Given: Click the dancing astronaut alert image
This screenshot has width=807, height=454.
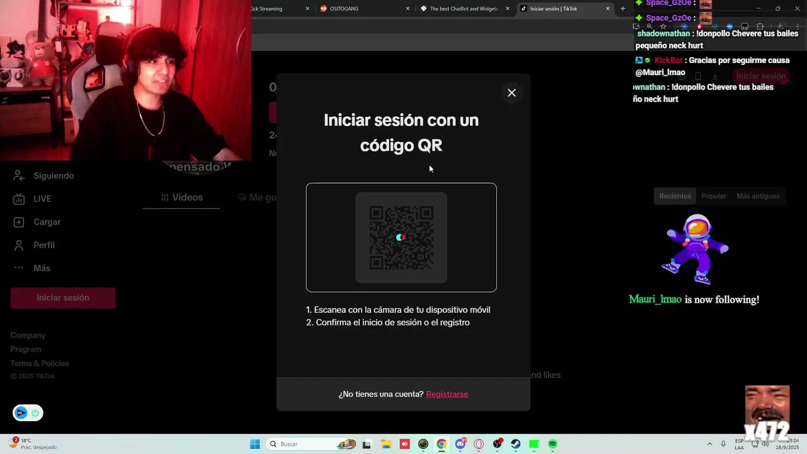Looking at the screenshot, I should click(x=694, y=249).
